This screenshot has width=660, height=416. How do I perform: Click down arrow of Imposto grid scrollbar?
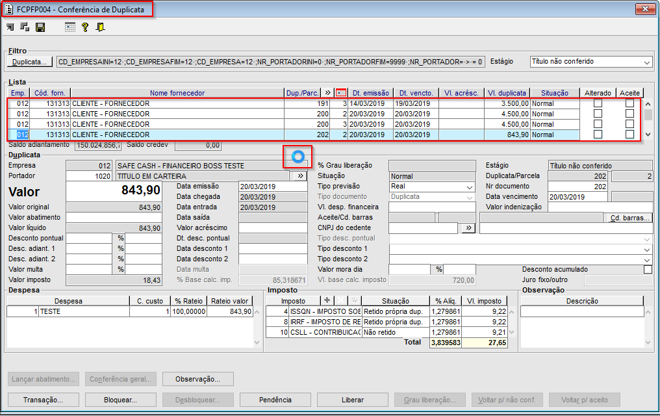coord(512,332)
